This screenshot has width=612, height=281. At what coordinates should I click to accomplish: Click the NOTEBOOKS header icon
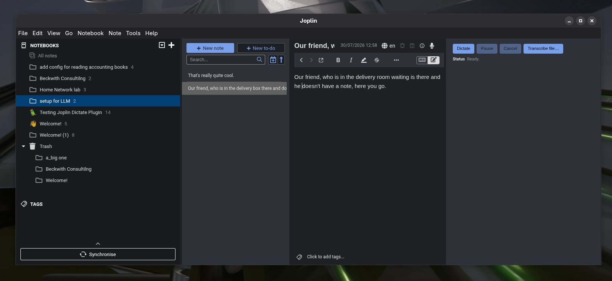tap(24, 45)
